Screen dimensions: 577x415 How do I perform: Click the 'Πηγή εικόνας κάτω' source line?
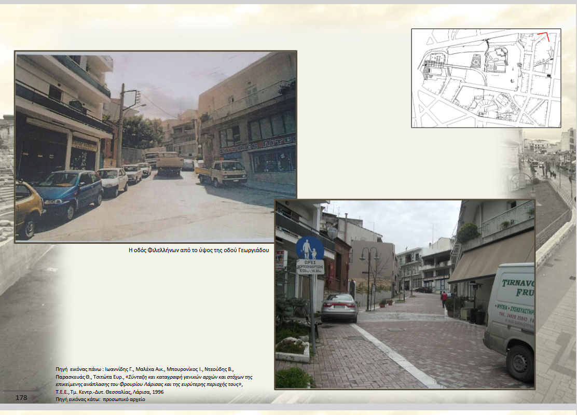102,400
